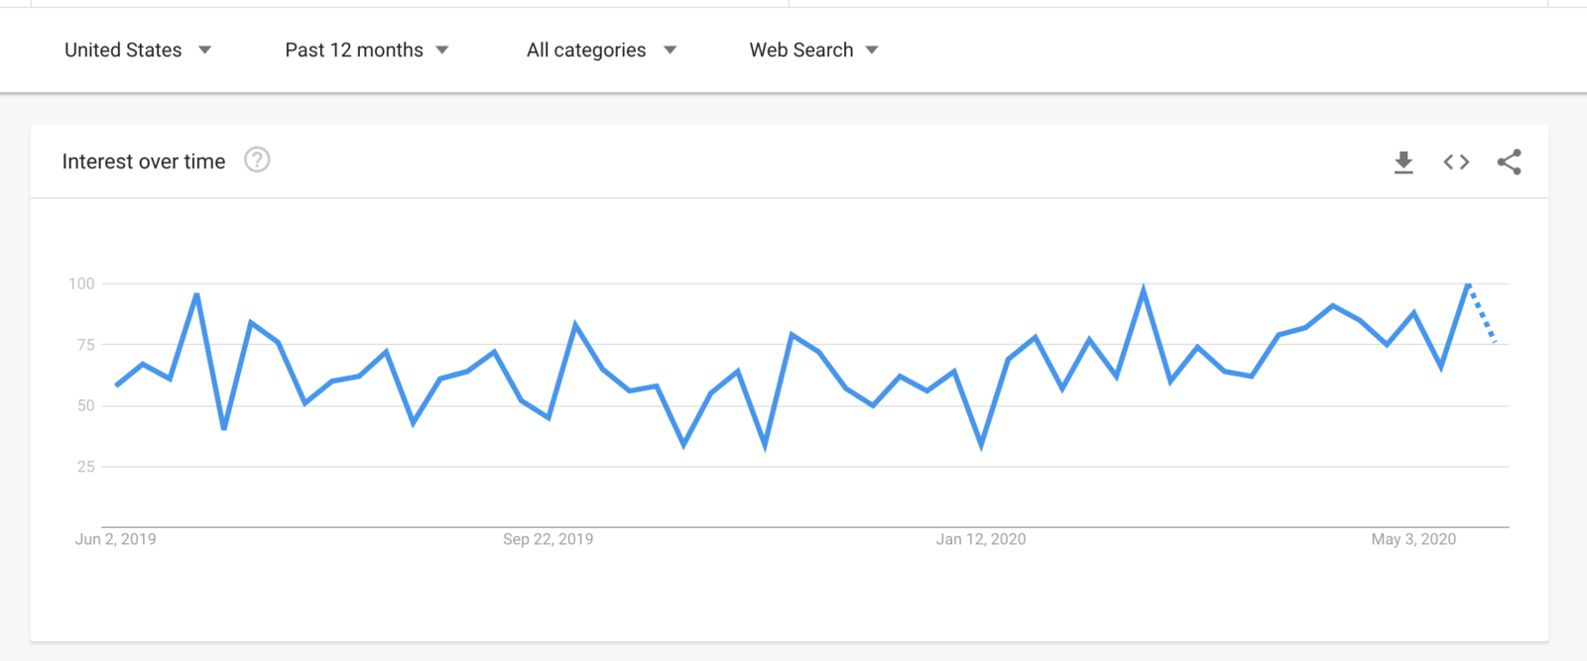
Task: Open the United States region dropdown
Action: (138, 50)
